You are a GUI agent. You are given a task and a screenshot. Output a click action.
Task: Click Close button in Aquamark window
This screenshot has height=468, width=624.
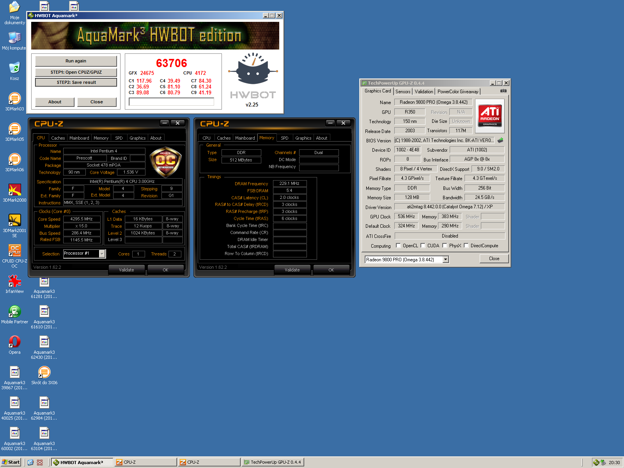[x=97, y=102]
